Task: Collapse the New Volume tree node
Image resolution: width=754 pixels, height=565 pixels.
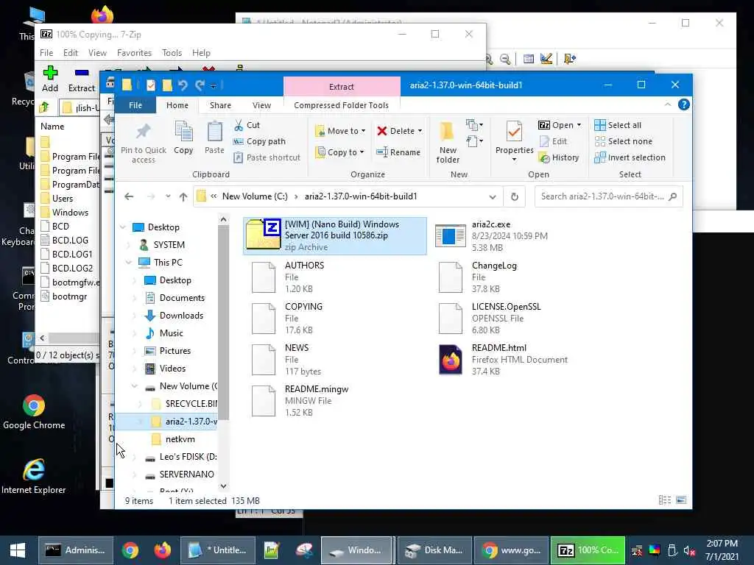Action: click(x=134, y=386)
